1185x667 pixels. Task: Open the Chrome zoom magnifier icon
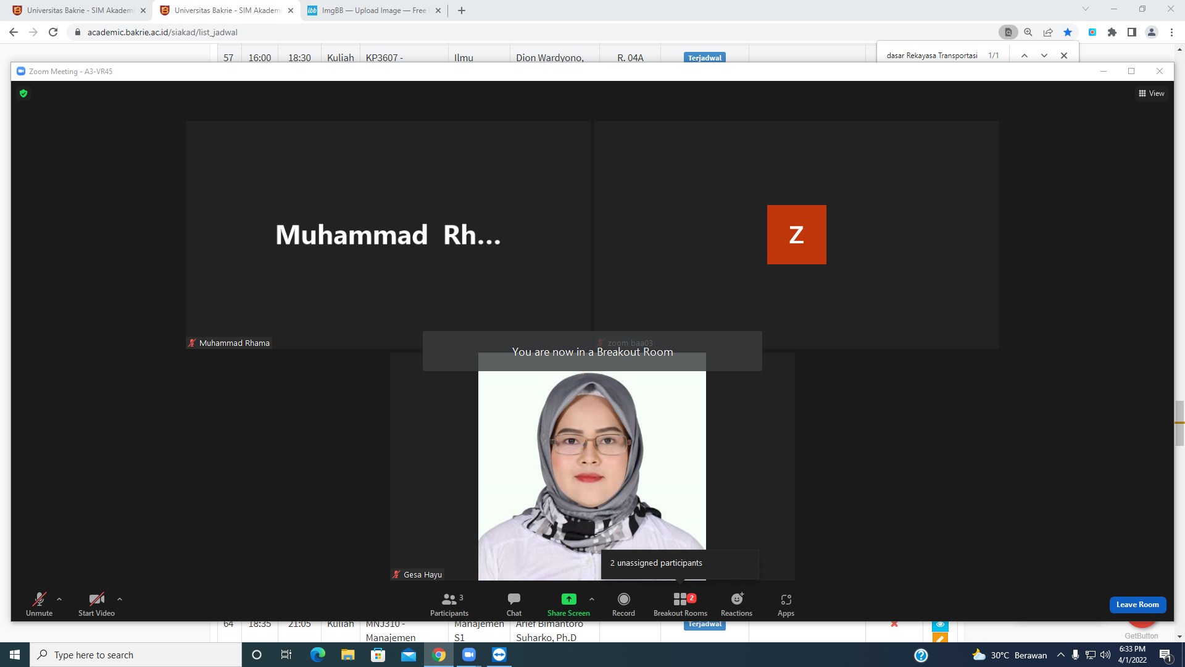pos(1028,32)
